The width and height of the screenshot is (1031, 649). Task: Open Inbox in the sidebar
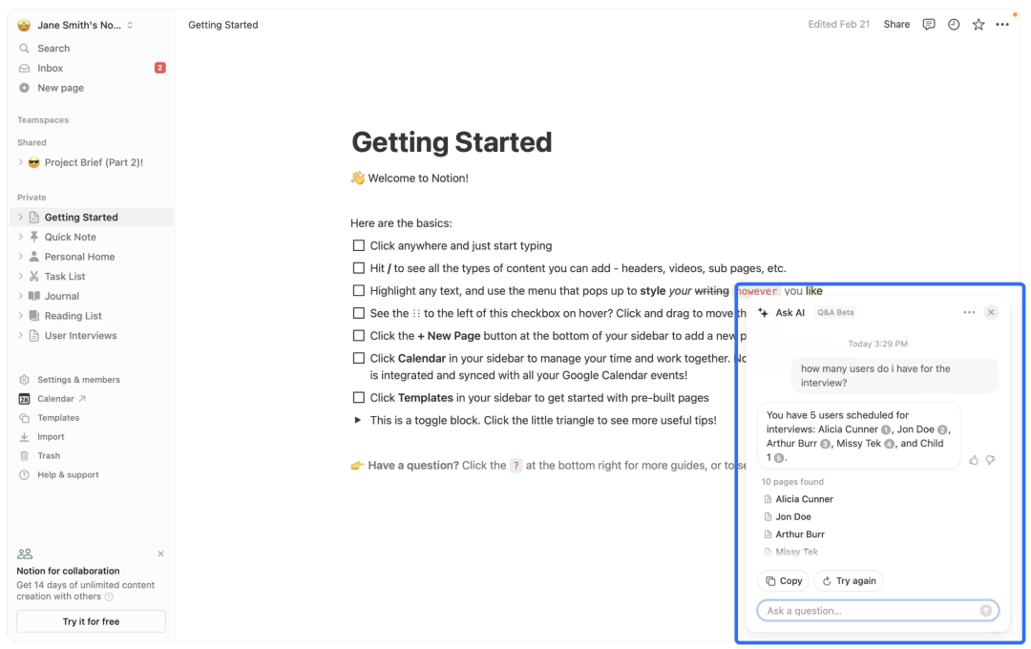(x=91, y=68)
